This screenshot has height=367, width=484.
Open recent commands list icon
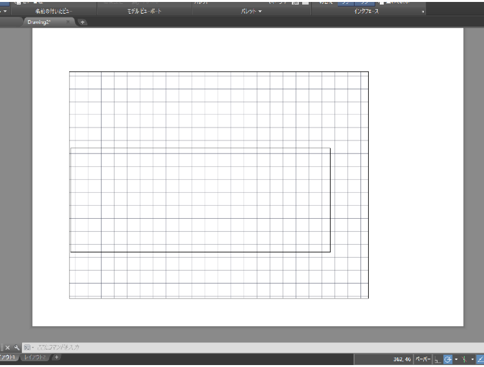click(x=28, y=348)
